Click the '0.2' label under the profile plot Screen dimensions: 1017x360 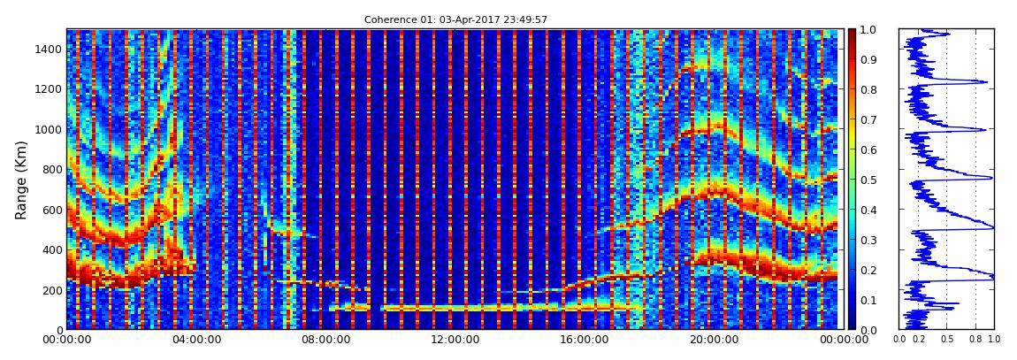coord(919,340)
